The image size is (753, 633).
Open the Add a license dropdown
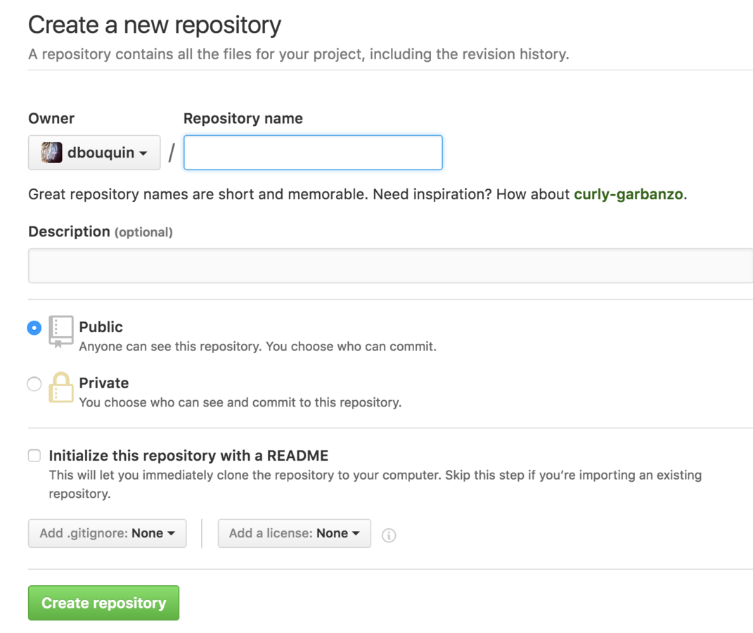click(295, 533)
